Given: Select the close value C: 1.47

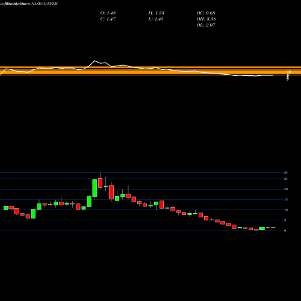Looking at the screenshot, I should point(108,19).
